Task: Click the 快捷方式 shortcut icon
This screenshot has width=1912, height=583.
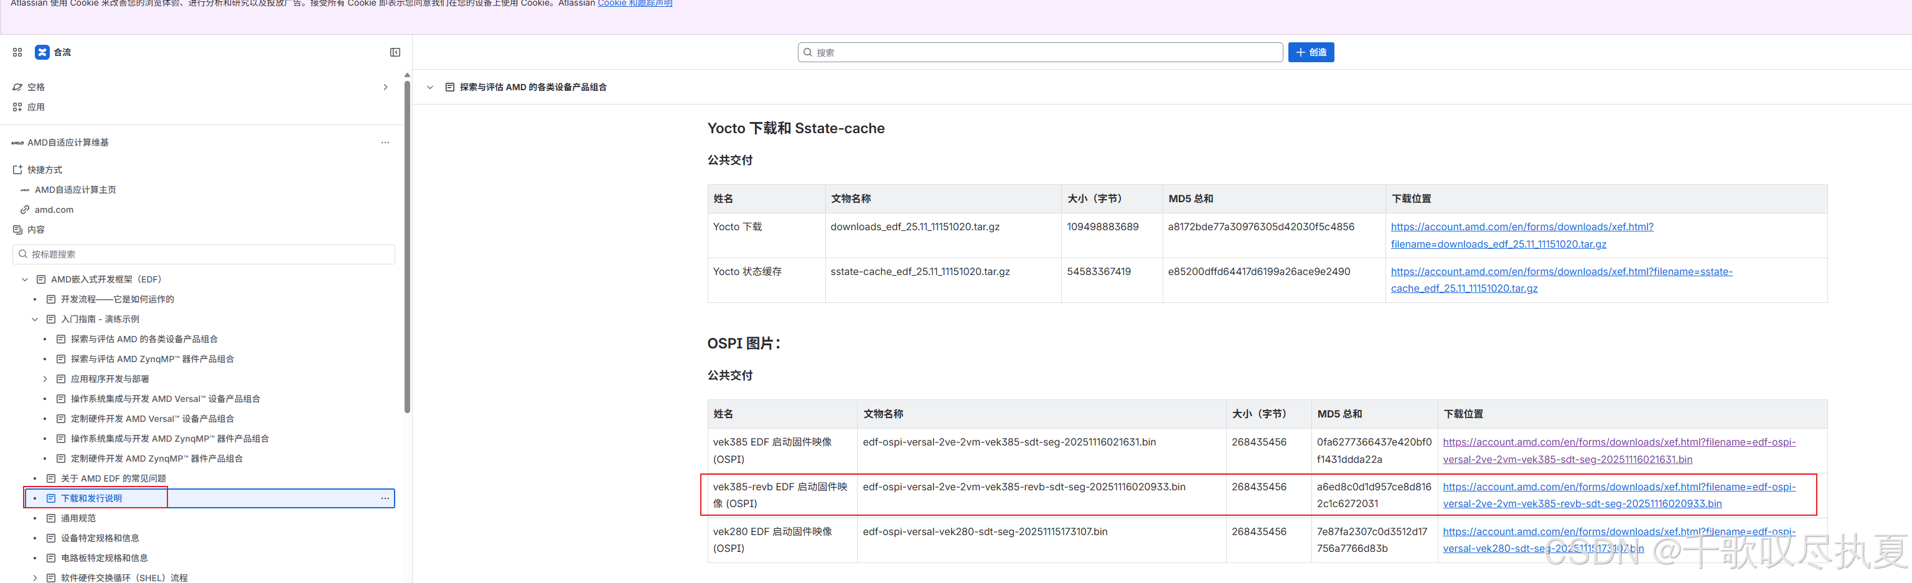Action: (x=17, y=170)
